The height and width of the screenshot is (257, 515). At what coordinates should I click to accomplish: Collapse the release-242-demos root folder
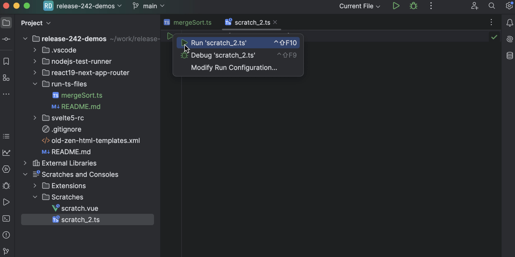(25, 39)
